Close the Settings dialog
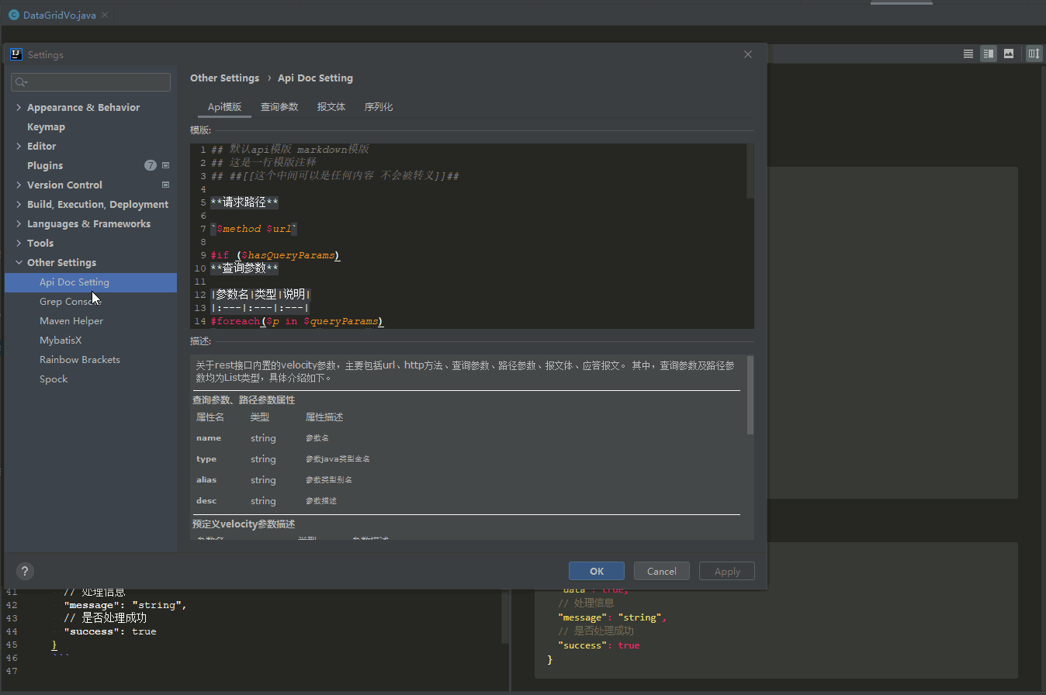The height and width of the screenshot is (695, 1046). pos(748,54)
